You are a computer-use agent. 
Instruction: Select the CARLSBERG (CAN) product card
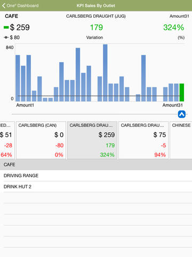tap(41, 140)
